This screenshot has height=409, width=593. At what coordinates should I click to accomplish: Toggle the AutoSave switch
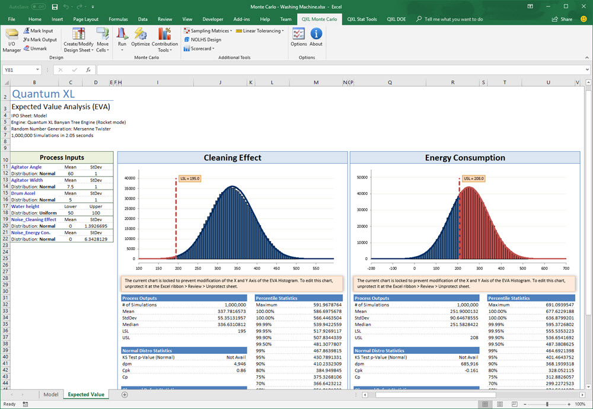(39, 7)
